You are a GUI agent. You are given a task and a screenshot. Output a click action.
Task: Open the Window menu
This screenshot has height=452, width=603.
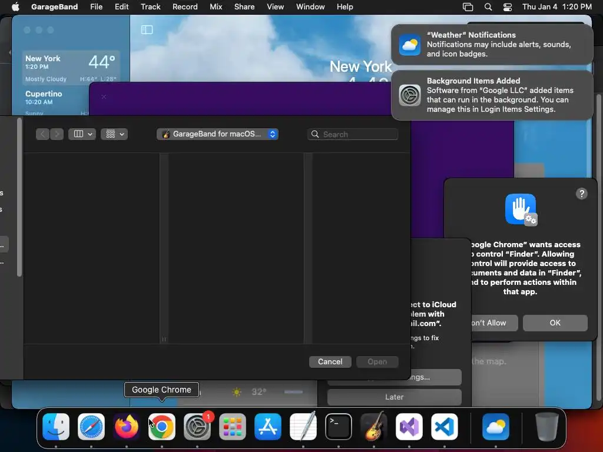pos(310,6)
